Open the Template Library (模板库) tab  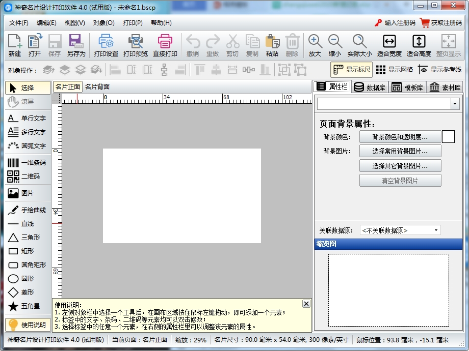click(x=407, y=87)
